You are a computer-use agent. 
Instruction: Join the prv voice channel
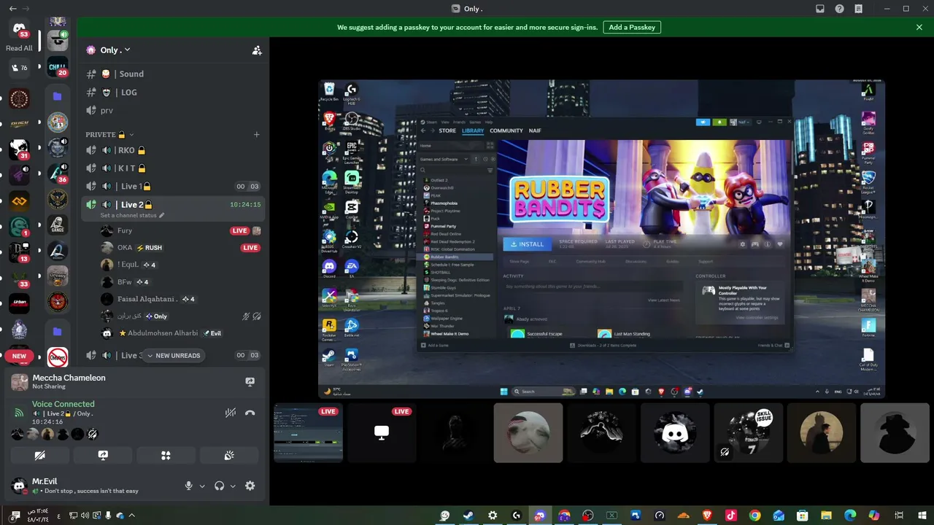[x=172, y=111]
